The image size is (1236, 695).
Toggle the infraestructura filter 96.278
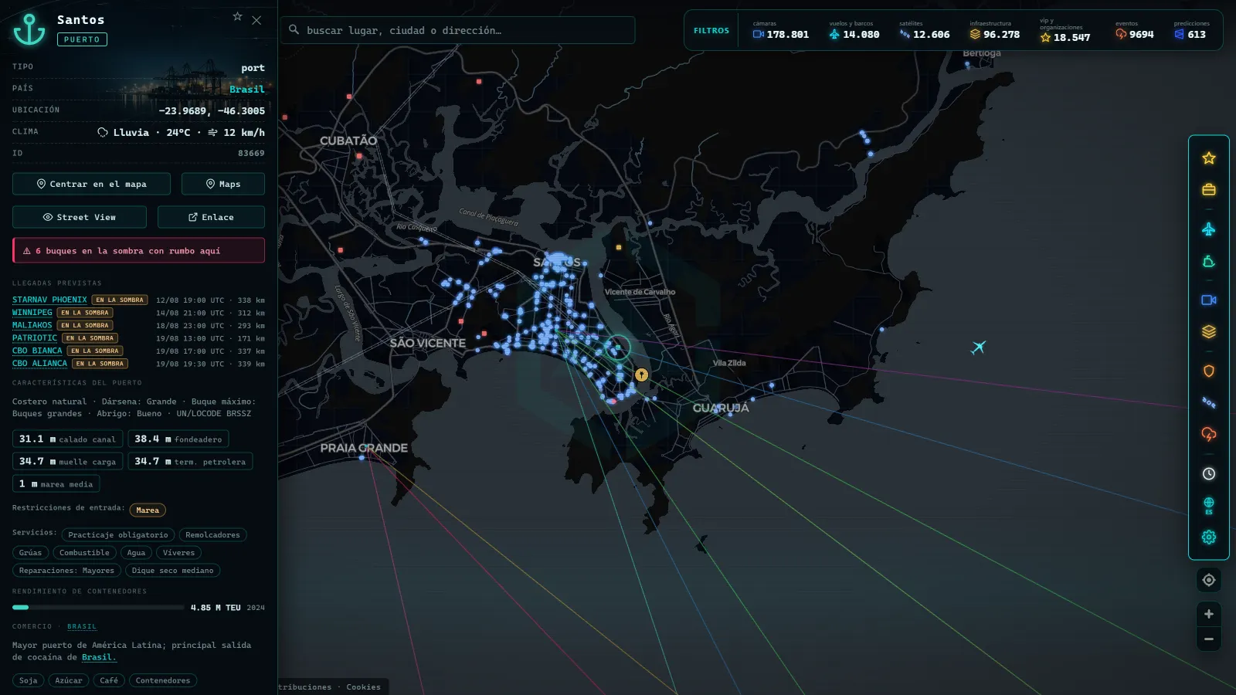995,31
